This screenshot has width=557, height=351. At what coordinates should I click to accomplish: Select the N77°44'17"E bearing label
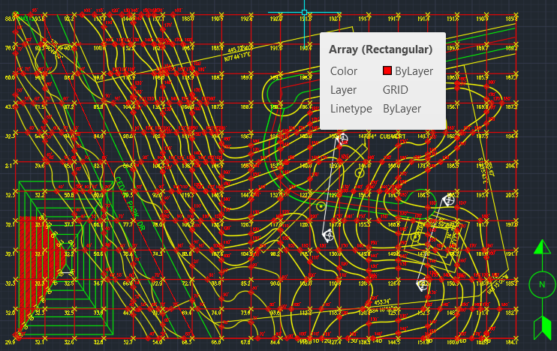coord(237,56)
